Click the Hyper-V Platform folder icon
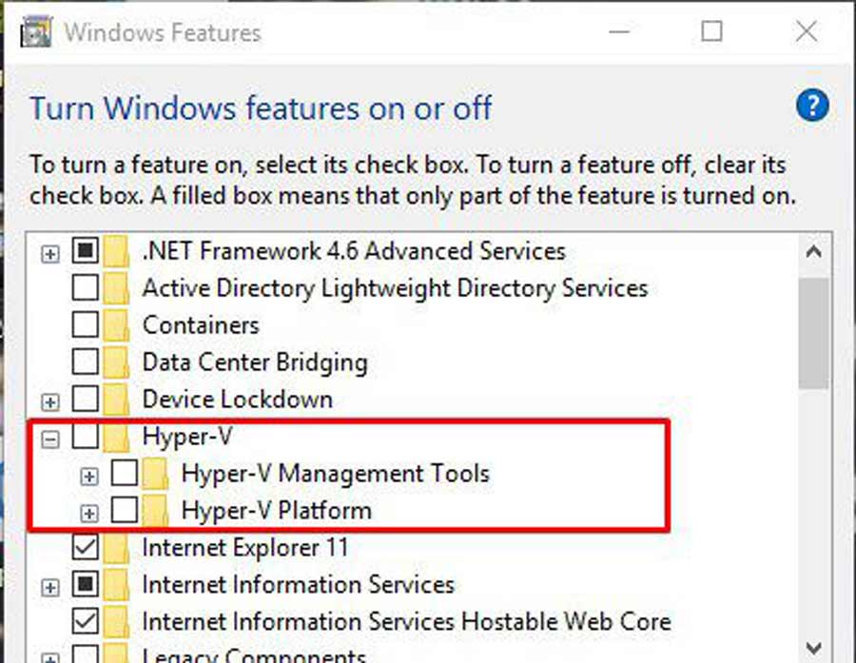 [x=156, y=511]
